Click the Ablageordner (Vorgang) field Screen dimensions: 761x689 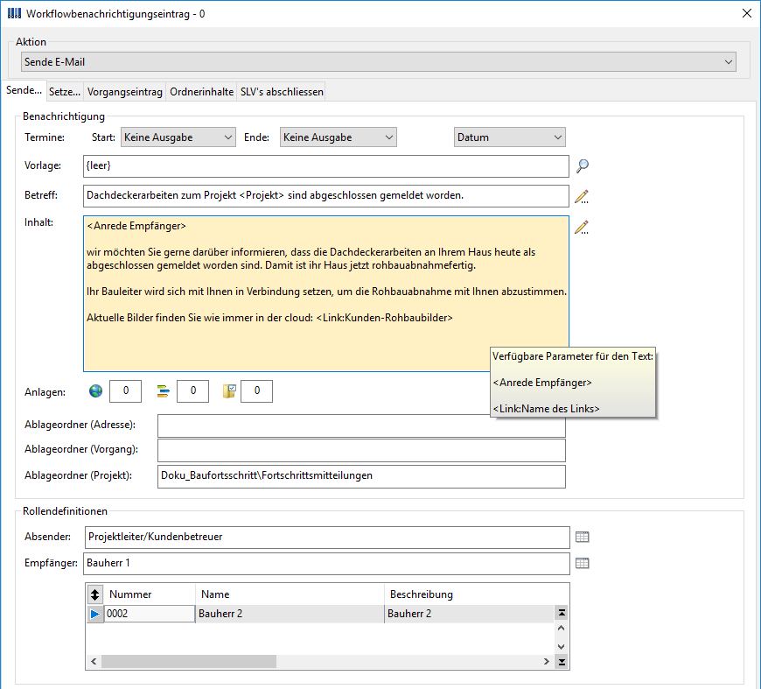361,450
